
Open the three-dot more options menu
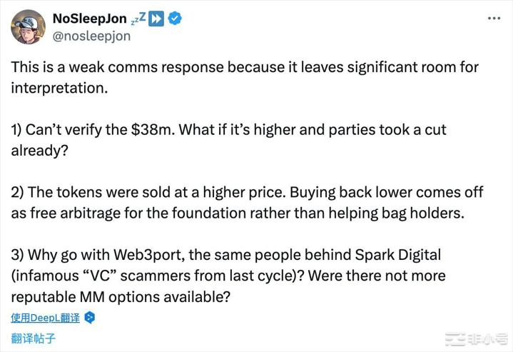494,19
